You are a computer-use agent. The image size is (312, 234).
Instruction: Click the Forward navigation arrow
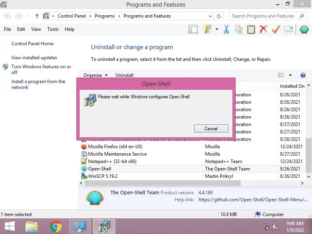pyautogui.click(x=19, y=16)
